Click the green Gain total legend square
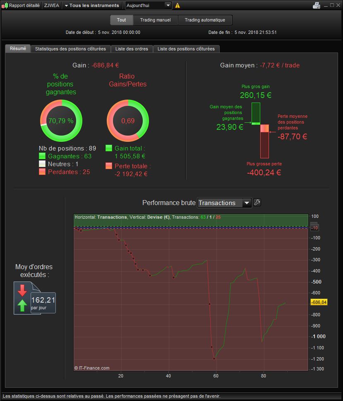The width and height of the screenshot is (343, 401). [109, 148]
